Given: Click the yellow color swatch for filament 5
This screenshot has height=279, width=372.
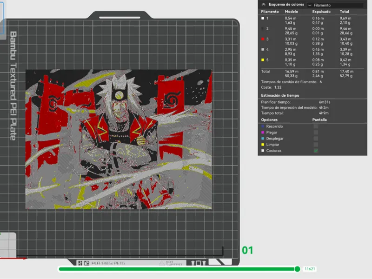Looking at the screenshot, I should pyautogui.click(x=263, y=60).
